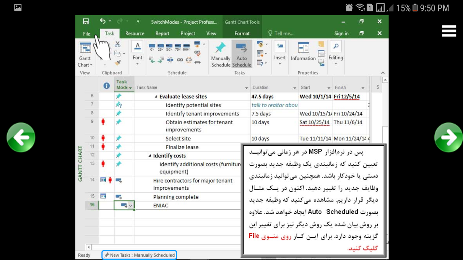This screenshot has width=463, height=260.
Task: Click the Link Tasks chain icon
Action: [x=180, y=60]
